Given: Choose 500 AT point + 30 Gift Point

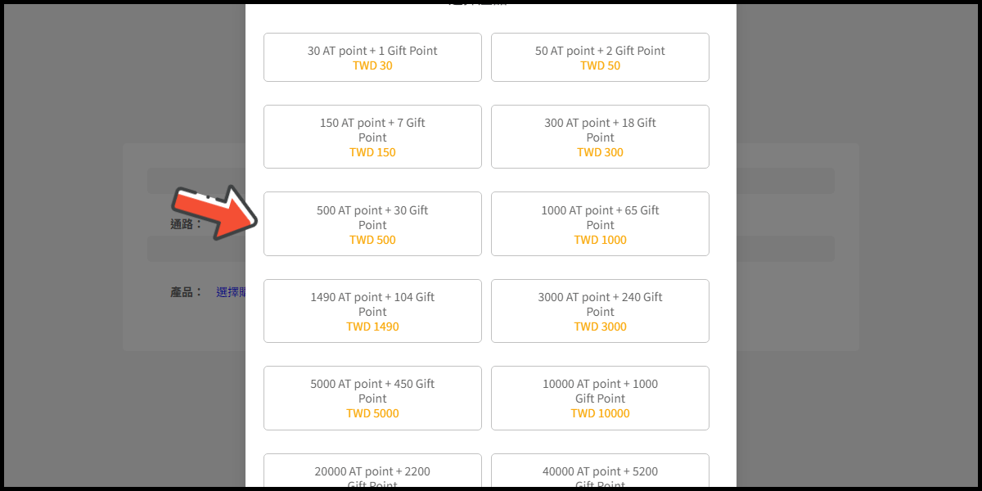Looking at the screenshot, I should coord(372,224).
